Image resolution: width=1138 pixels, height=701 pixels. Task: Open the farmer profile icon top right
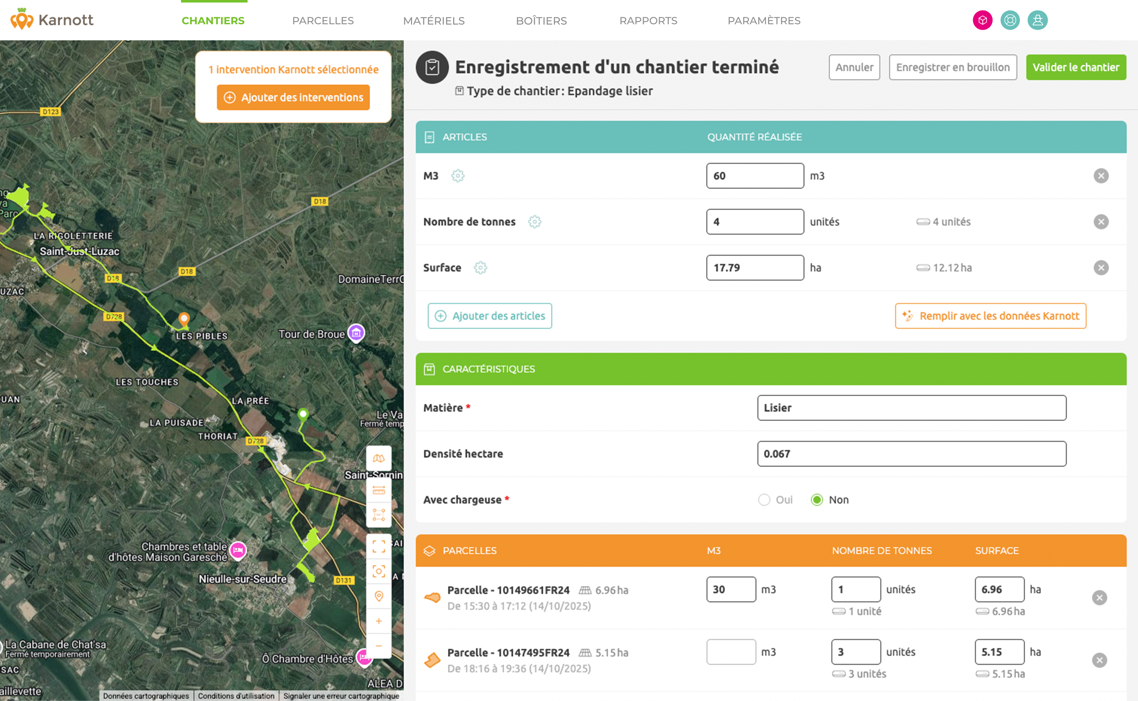pos(1037,20)
